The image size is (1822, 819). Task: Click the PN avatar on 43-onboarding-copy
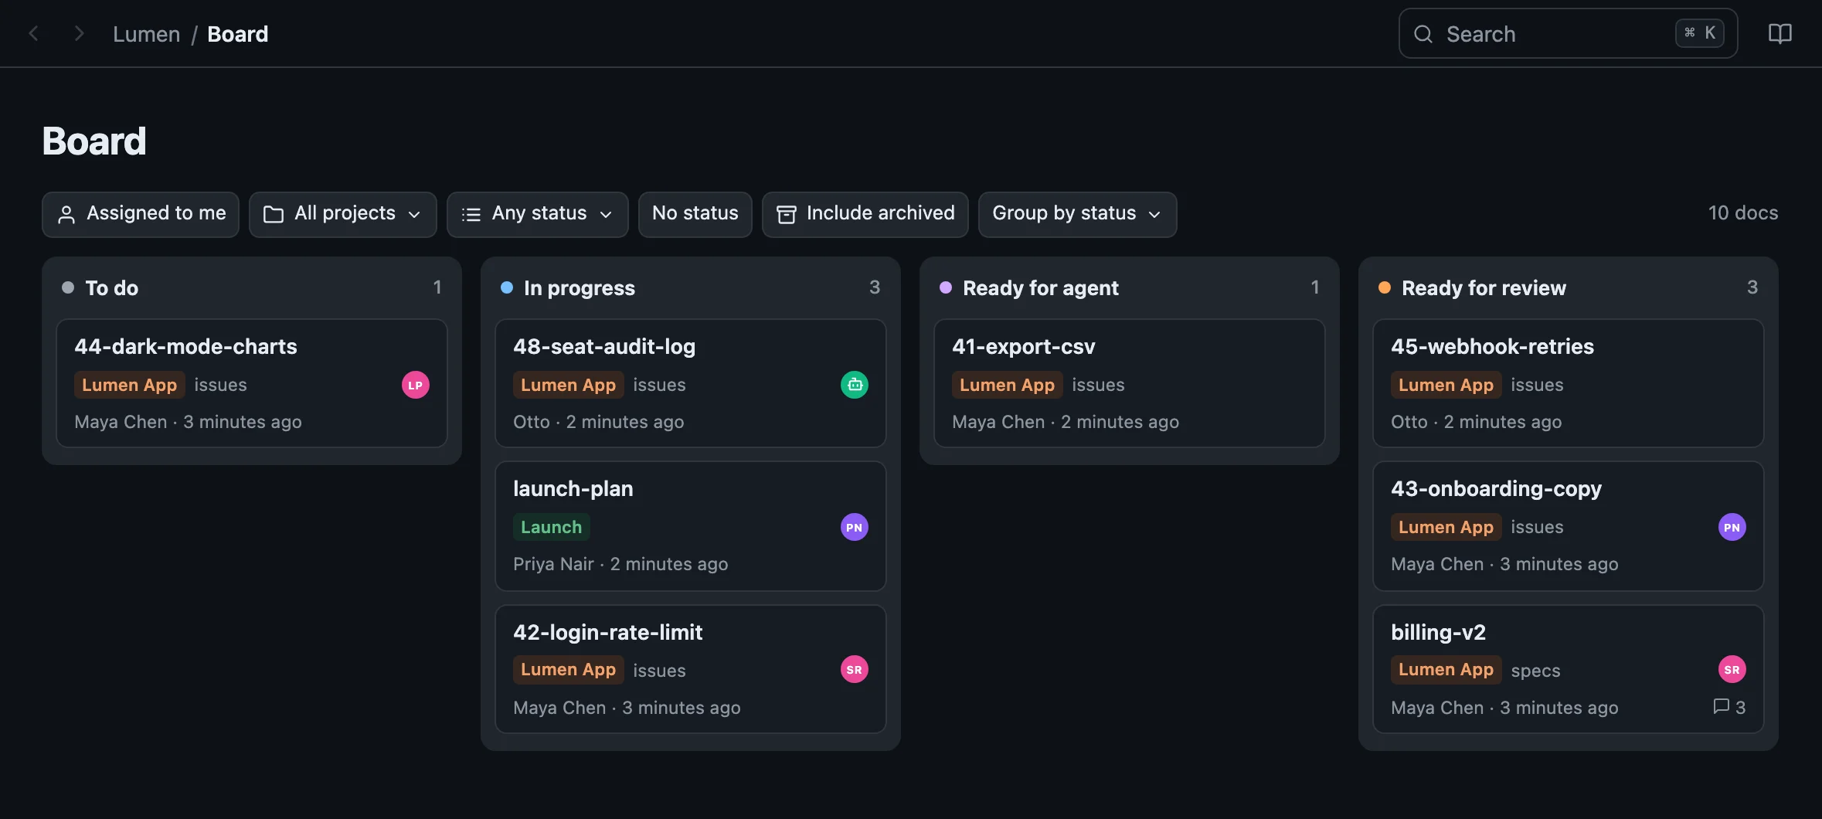tap(1732, 528)
